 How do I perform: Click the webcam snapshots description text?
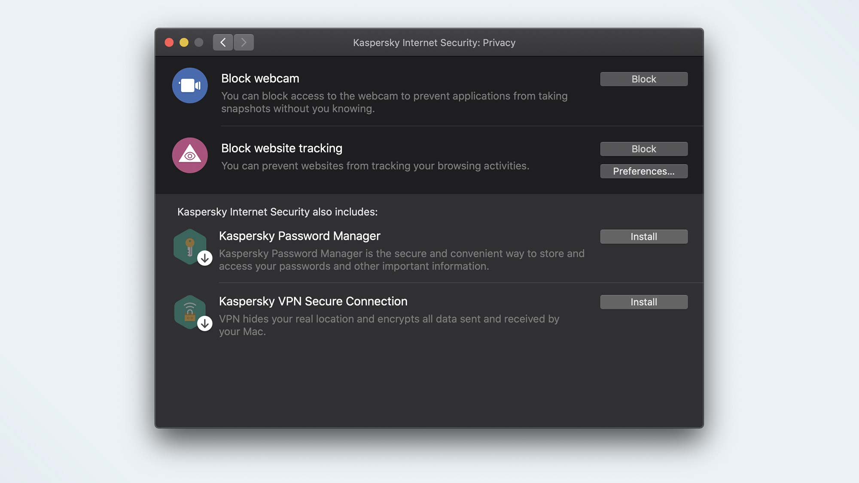point(394,102)
